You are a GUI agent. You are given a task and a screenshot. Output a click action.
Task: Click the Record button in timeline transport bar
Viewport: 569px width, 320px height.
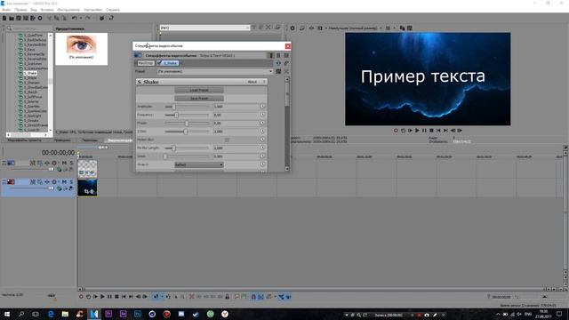click(x=81, y=297)
